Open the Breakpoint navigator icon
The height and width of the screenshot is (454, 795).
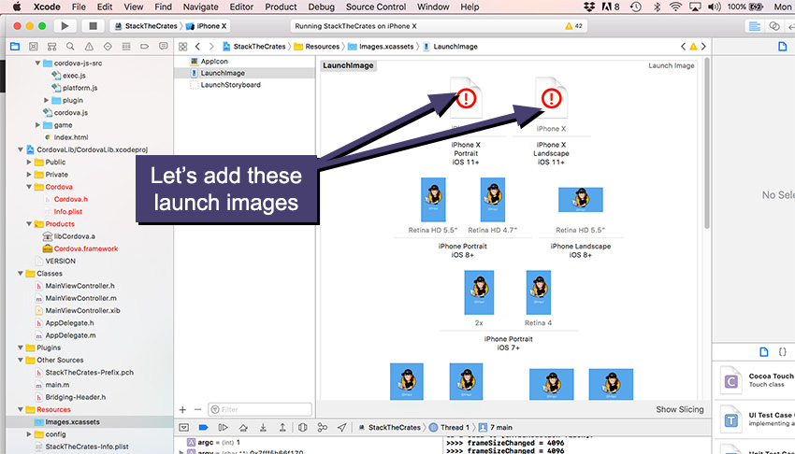144,47
